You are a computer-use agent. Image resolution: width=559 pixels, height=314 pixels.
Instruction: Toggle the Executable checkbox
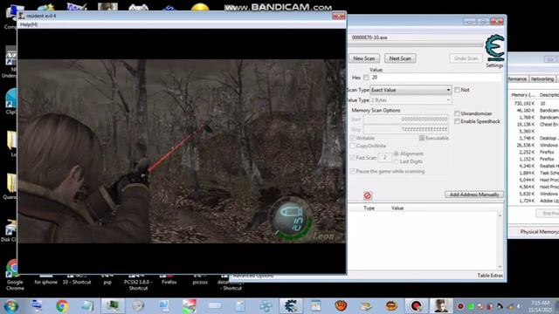(422, 138)
